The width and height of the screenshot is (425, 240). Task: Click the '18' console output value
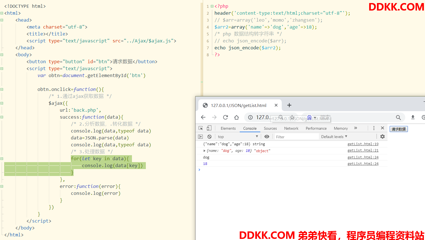(x=205, y=164)
